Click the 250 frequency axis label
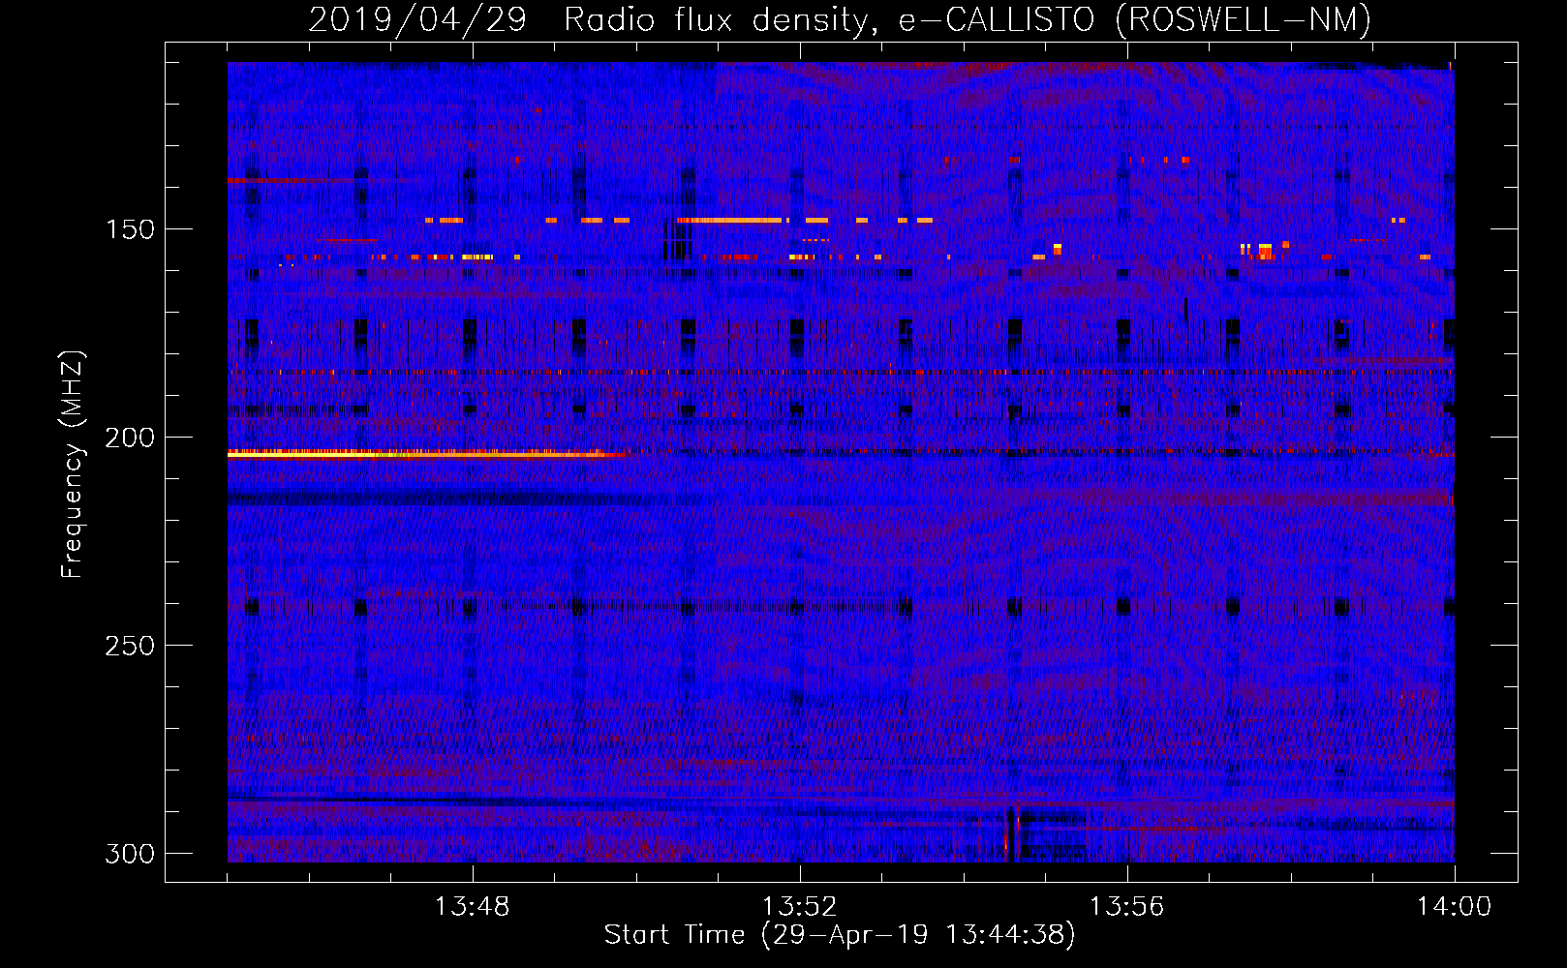This screenshot has width=1567, height=968. coord(130,646)
